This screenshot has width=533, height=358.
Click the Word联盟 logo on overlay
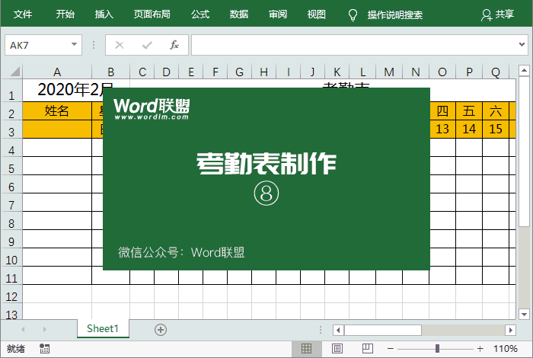(152, 109)
